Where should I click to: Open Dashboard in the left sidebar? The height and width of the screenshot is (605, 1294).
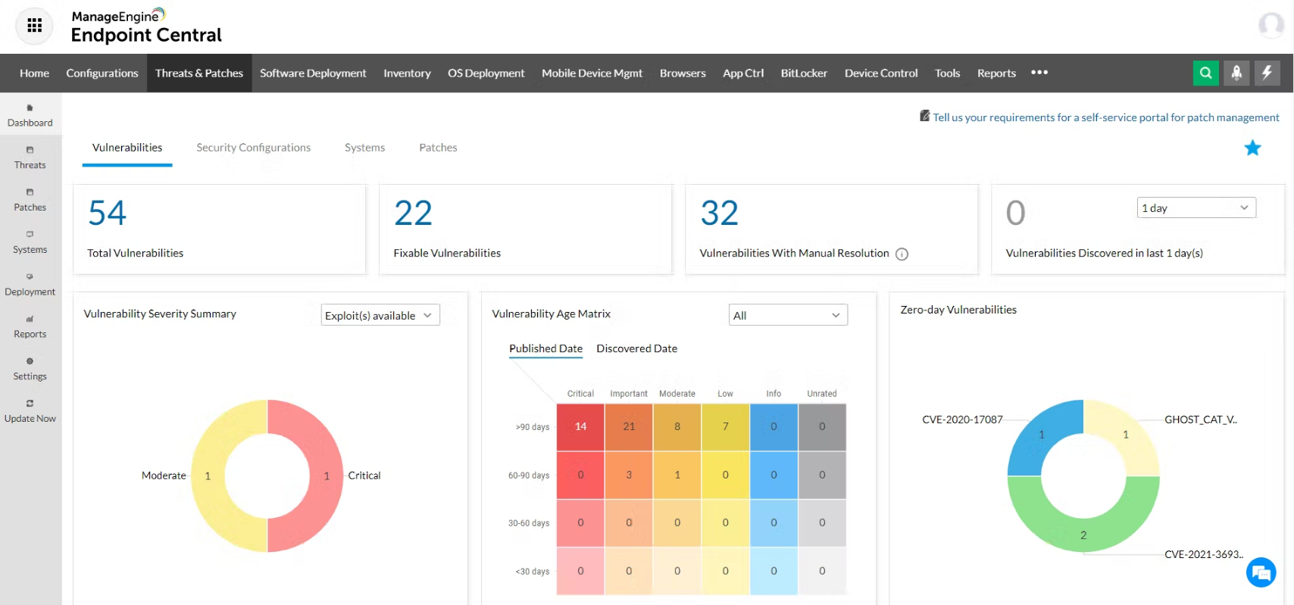point(30,115)
